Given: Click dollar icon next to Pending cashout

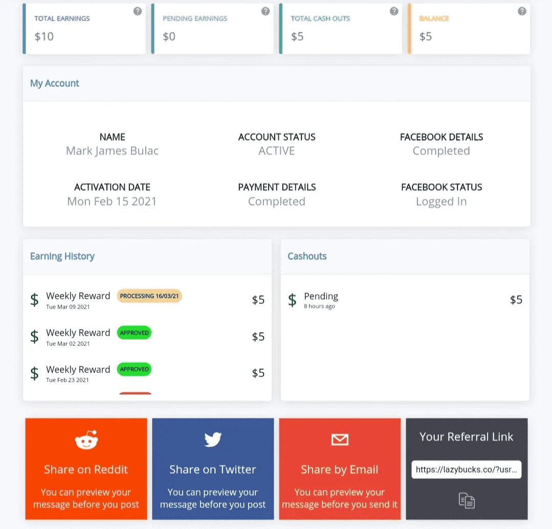Looking at the screenshot, I should pos(292,300).
